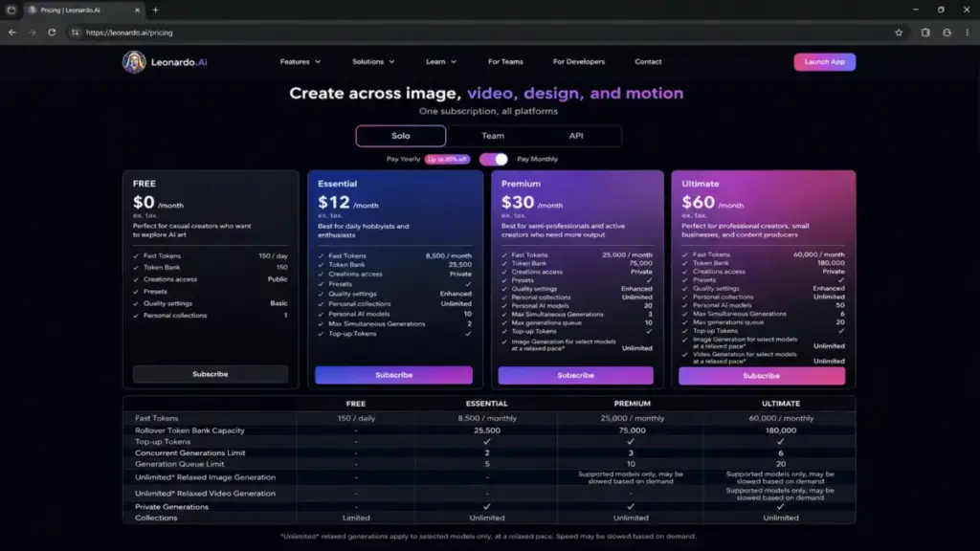This screenshot has width=980, height=551.
Task: Click the FREE column header in table
Action: pyautogui.click(x=356, y=404)
